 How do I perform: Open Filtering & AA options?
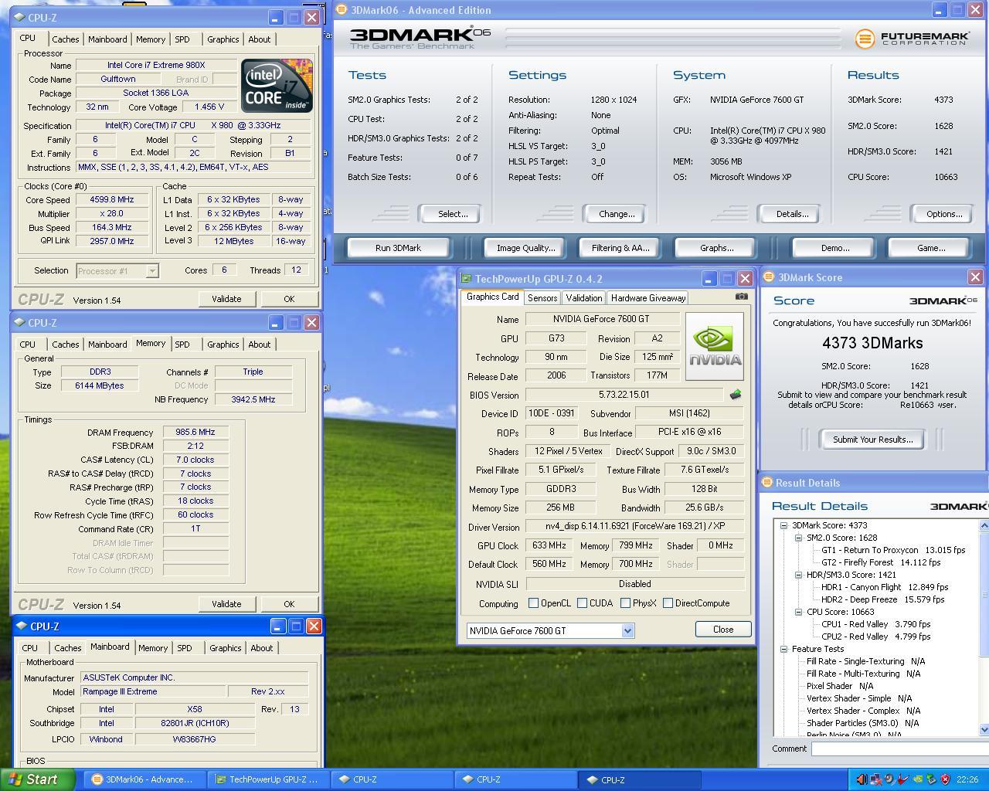(620, 248)
